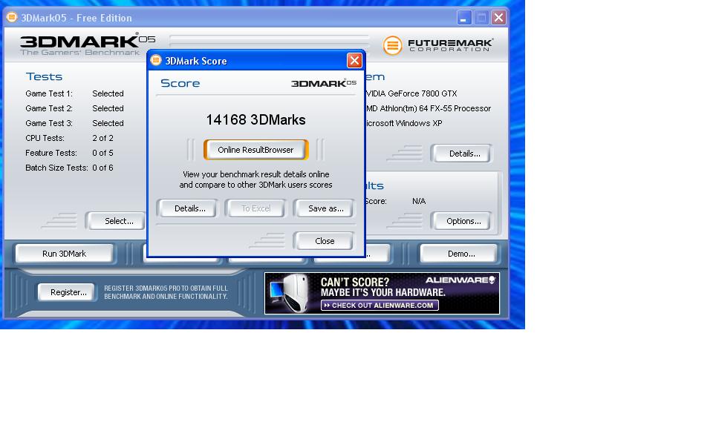Click the 3DMark05 logo in the dialog
Image resolution: width=713 pixels, height=445 pixels.
324,83
